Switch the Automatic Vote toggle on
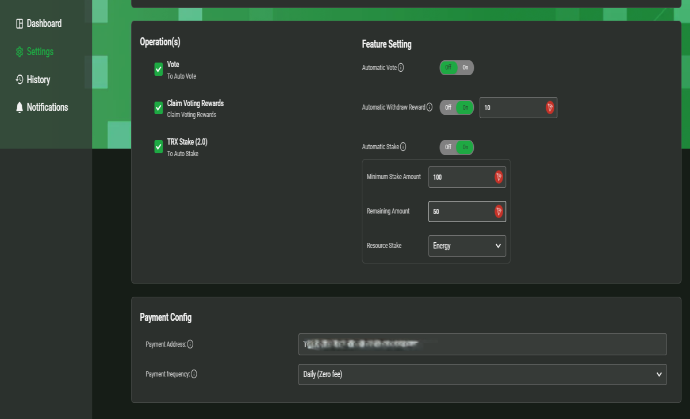The height and width of the screenshot is (419, 690). coord(465,68)
